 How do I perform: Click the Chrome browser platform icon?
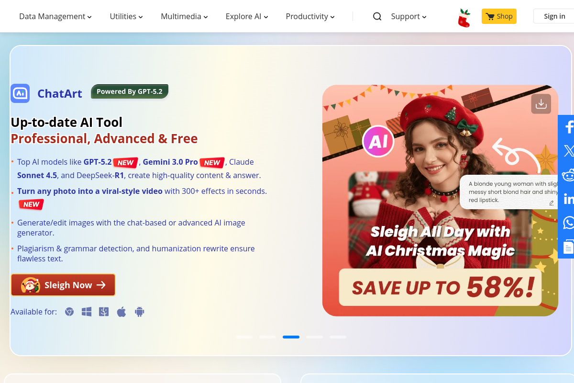[x=69, y=312]
